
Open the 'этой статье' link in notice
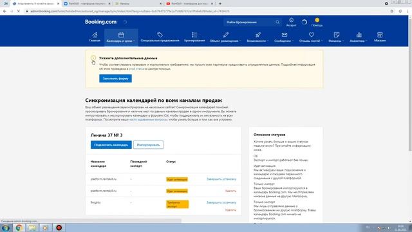136,69
